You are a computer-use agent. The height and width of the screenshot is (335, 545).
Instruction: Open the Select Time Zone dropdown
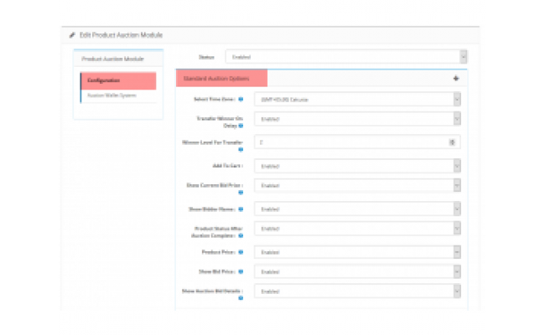[357, 100]
